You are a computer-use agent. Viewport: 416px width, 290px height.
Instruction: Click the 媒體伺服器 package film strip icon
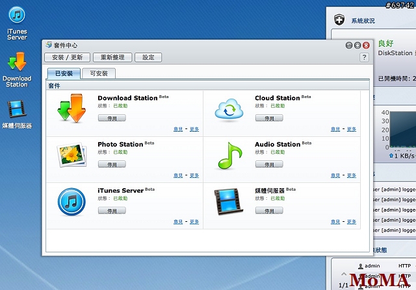(228, 201)
